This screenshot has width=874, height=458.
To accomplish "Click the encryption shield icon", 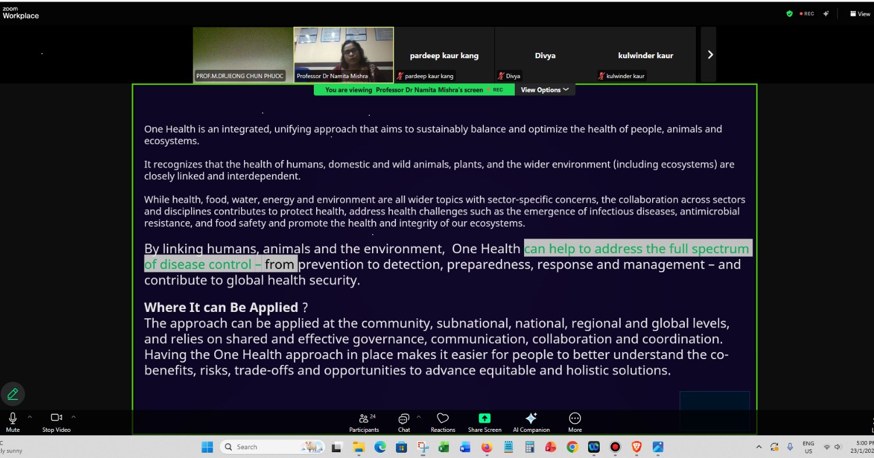I will pos(790,14).
